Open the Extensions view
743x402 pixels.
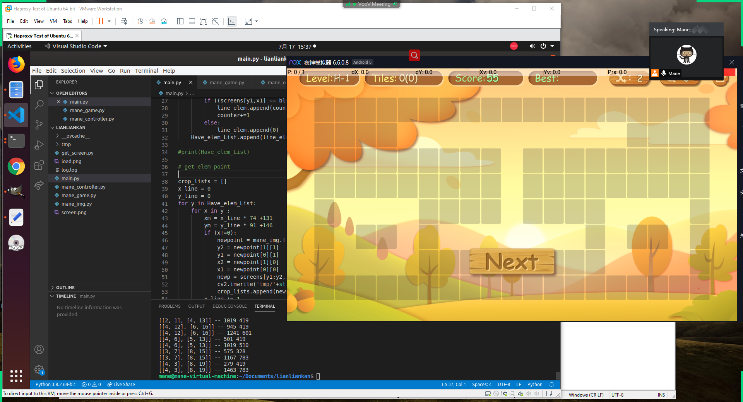coord(39,165)
